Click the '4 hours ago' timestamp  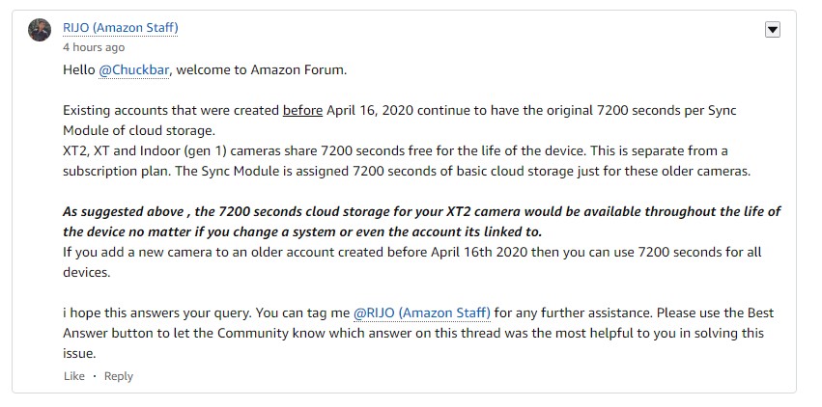point(94,47)
